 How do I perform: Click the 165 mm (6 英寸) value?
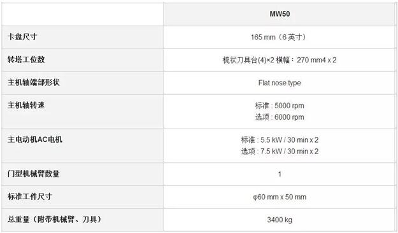(280, 37)
